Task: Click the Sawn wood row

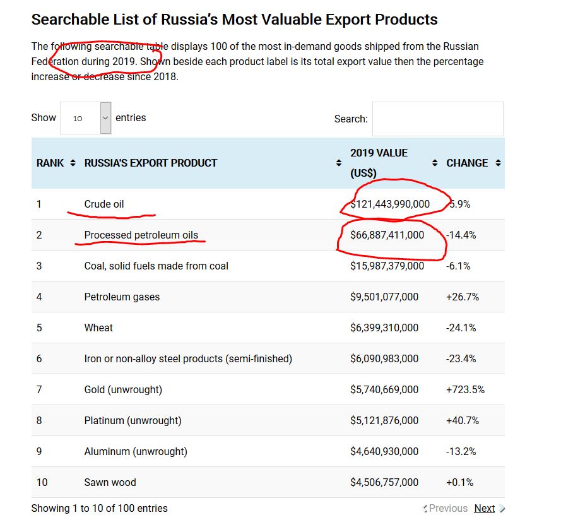Action: [268, 482]
